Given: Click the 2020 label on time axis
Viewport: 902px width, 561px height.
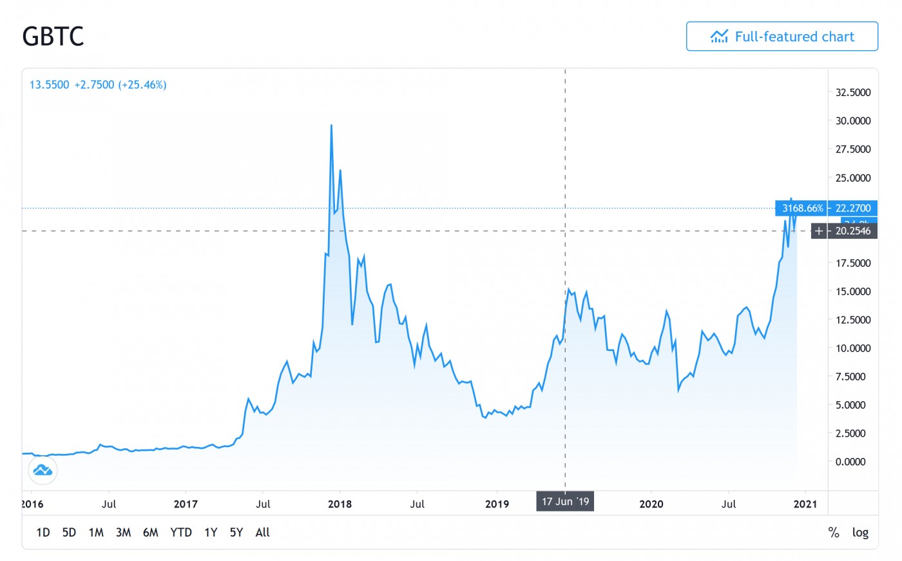Looking at the screenshot, I should [x=651, y=504].
